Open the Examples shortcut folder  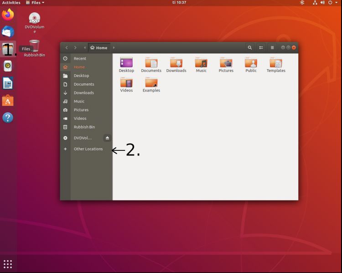pyautogui.click(x=151, y=83)
